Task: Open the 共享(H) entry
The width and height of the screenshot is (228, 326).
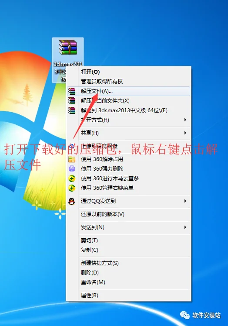Action: click(128, 133)
